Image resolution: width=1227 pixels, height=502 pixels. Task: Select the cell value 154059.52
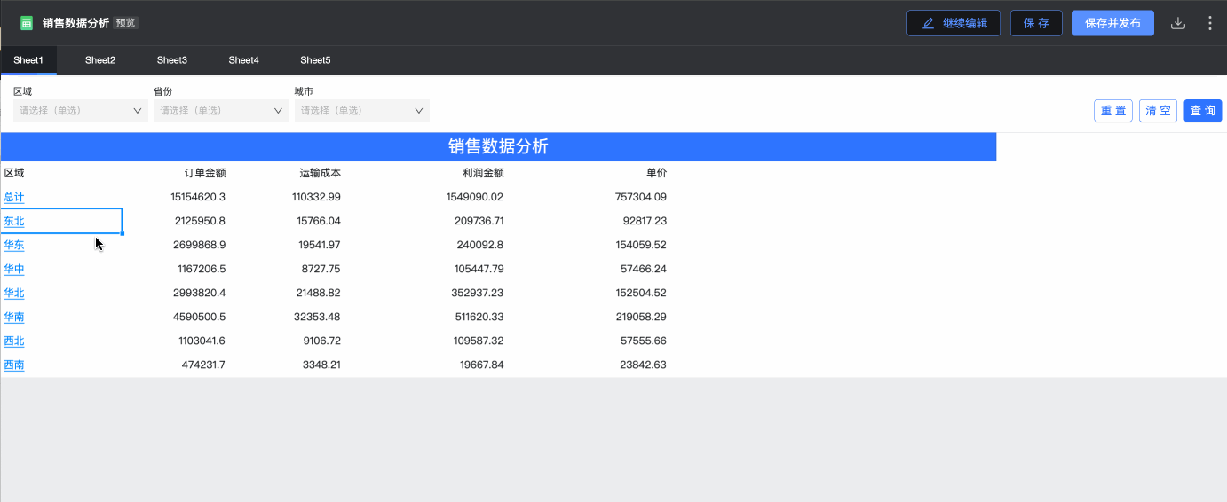pyautogui.click(x=642, y=245)
